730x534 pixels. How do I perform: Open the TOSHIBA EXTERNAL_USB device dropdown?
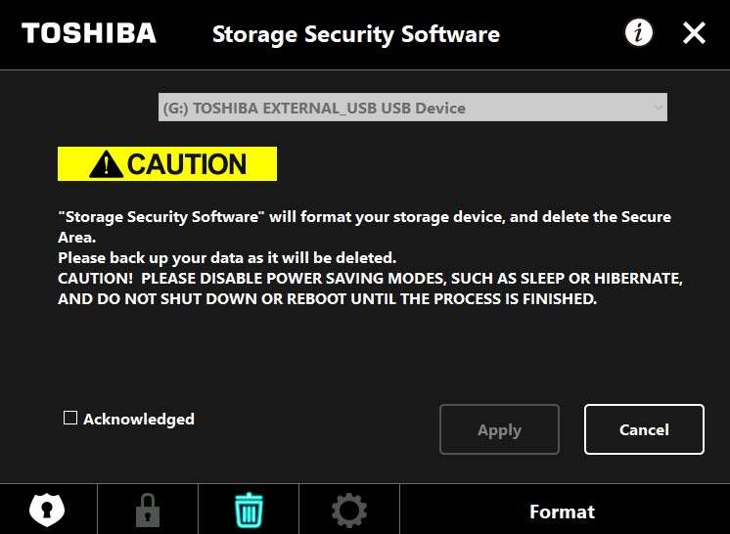(x=412, y=108)
